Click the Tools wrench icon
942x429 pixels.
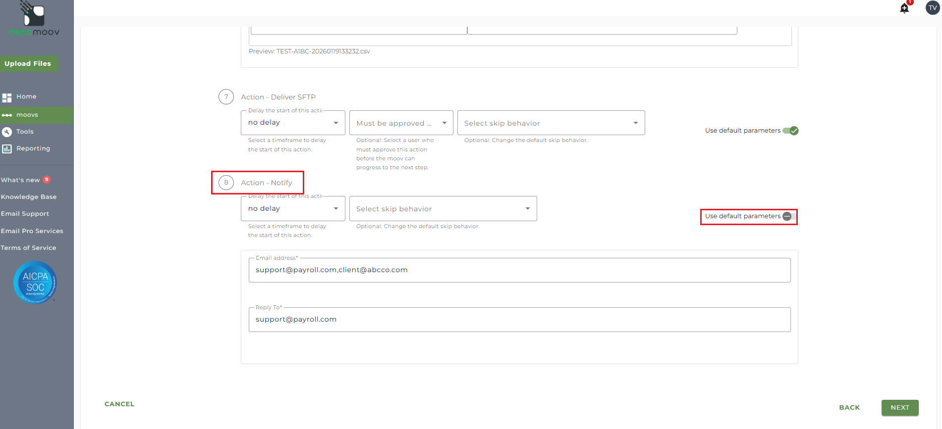[x=7, y=132]
